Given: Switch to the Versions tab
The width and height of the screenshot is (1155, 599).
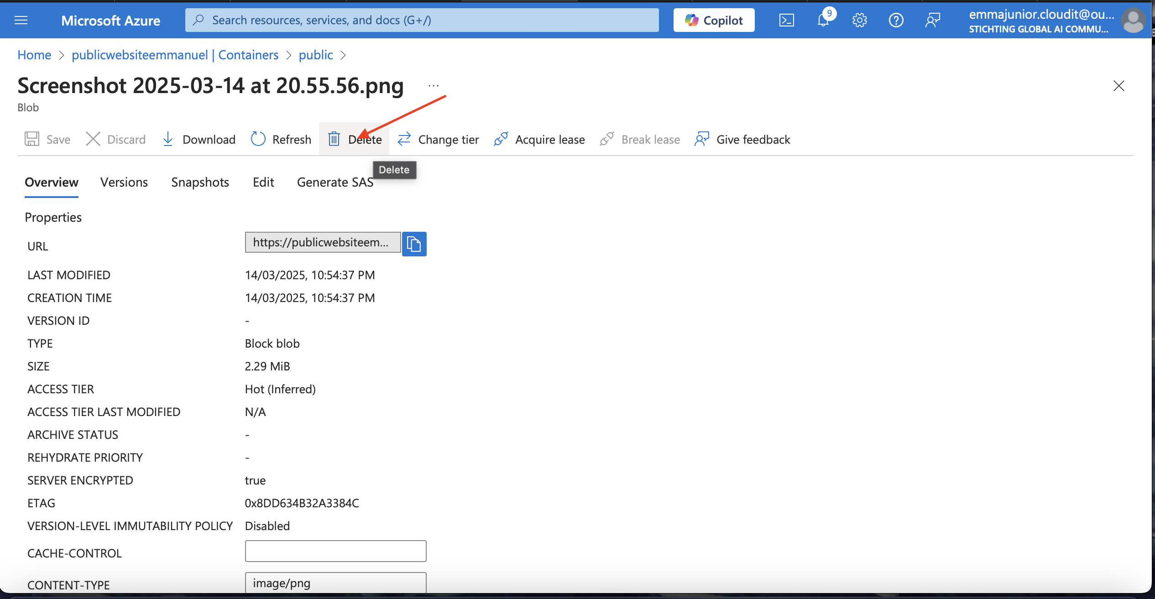Looking at the screenshot, I should 124,182.
